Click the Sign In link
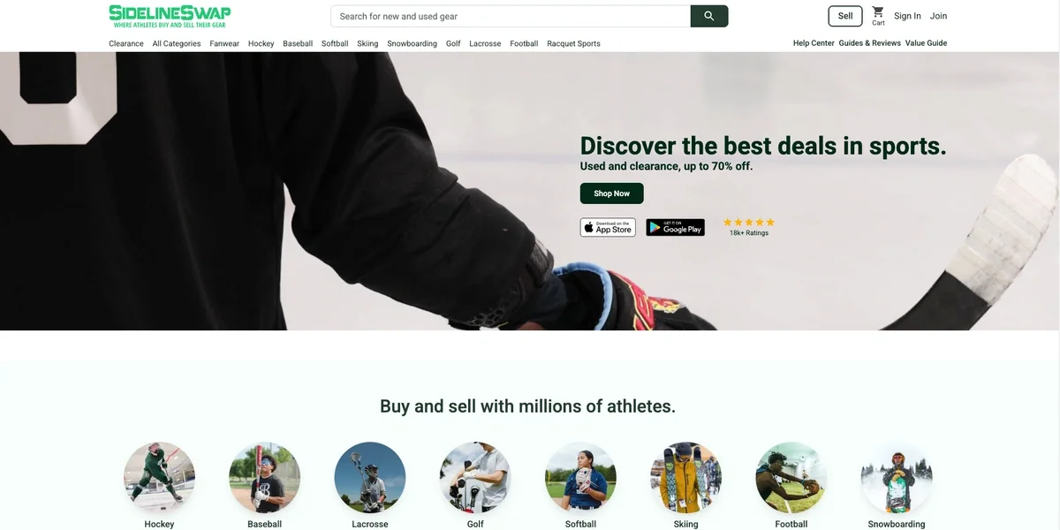The height and width of the screenshot is (530, 1060). pyautogui.click(x=907, y=16)
